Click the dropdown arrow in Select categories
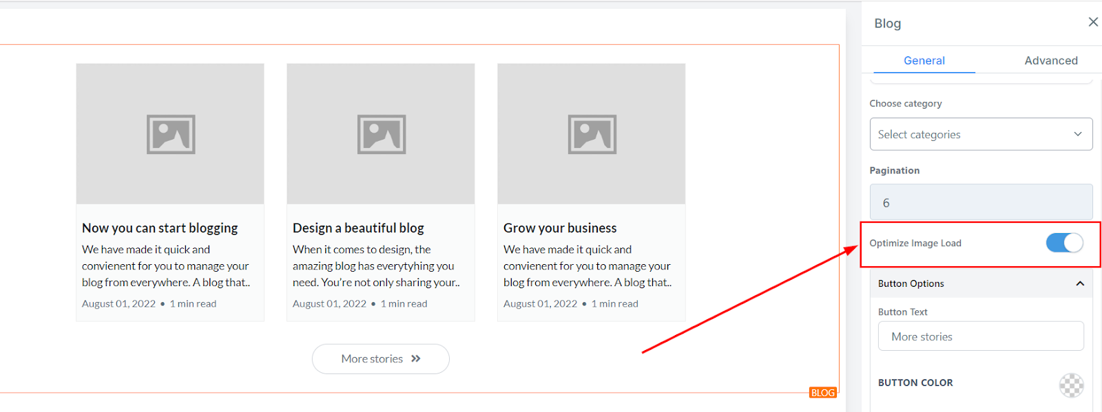Screen dimensions: 1102x412 click(x=1078, y=134)
